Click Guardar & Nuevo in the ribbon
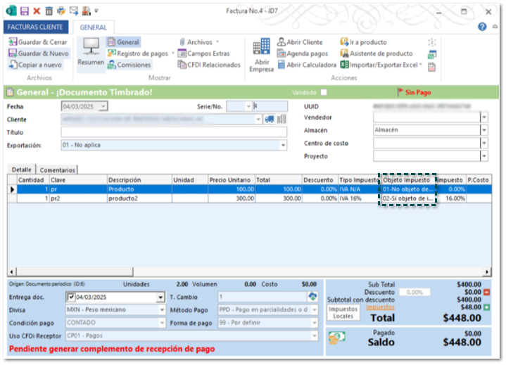This screenshot has height=365, width=506. click(x=39, y=53)
